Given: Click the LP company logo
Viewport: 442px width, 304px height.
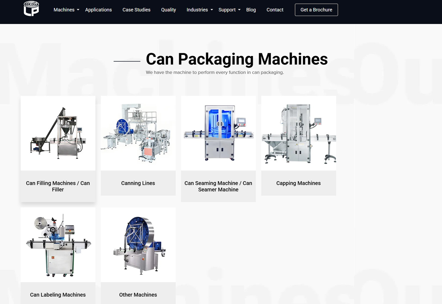Looking at the screenshot, I should coord(31,9).
